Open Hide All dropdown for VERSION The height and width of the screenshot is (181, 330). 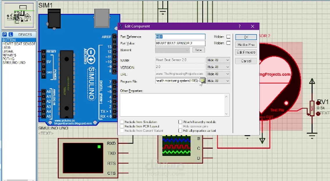coord(218,67)
